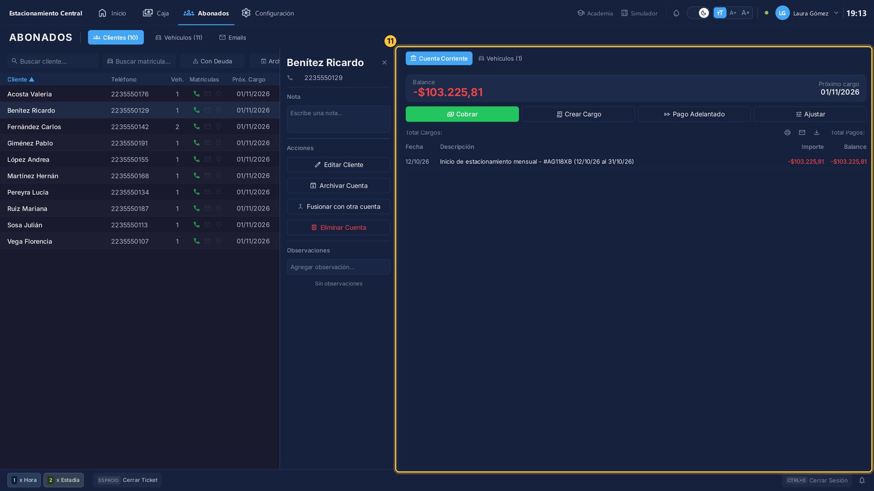Click the Buscar cliente search field

tap(53, 61)
